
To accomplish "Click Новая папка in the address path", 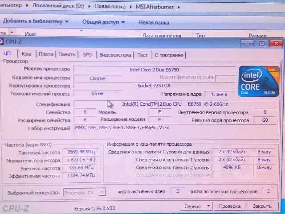I will coord(110,7).
